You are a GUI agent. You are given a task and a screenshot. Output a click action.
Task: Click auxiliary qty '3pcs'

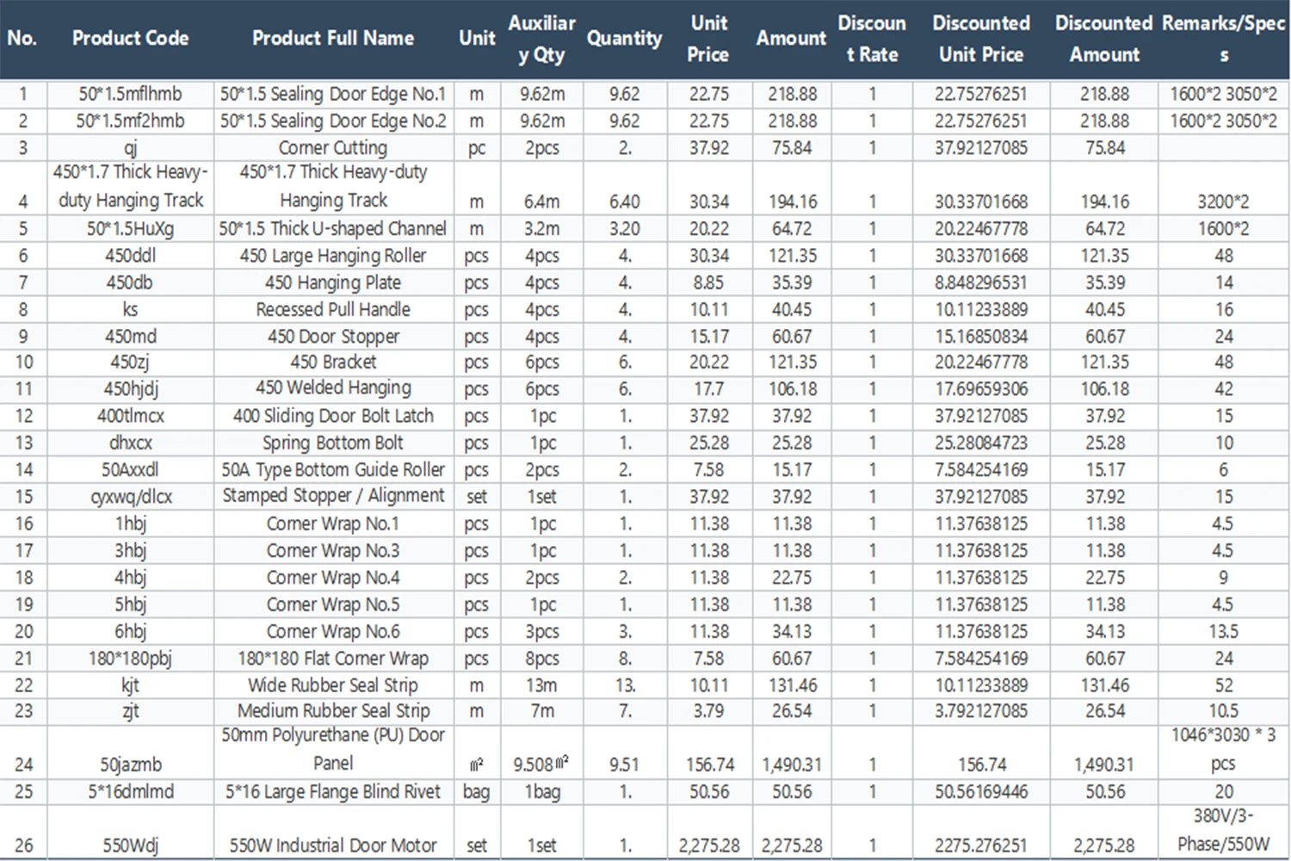tap(541, 631)
